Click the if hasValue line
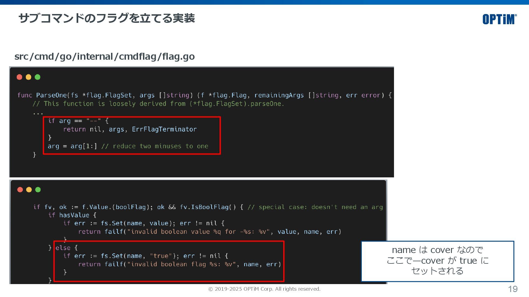This screenshot has height=297, width=529. click(72, 215)
